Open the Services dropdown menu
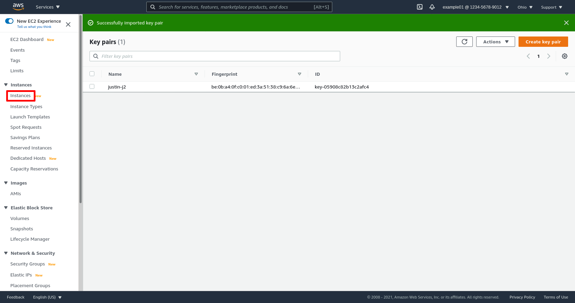575x303 pixels. (x=48, y=7)
